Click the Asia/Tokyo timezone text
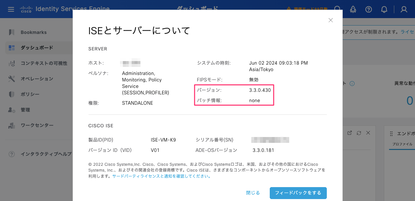 261,69
